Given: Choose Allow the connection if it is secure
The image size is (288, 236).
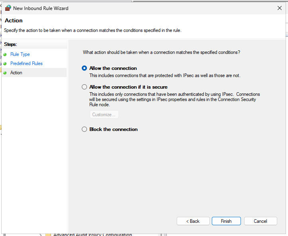Looking at the screenshot, I should pos(84,87).
